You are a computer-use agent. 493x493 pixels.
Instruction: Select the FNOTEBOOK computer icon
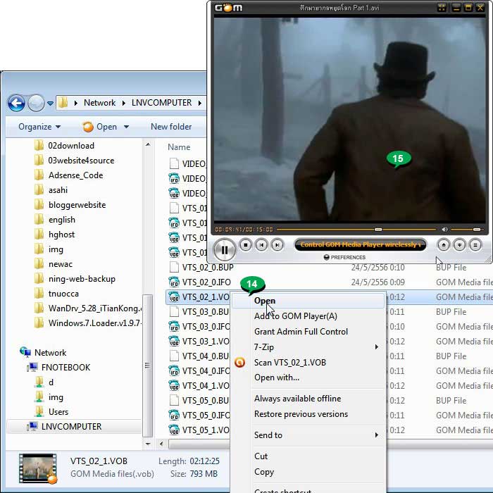[x=32, y=367]
